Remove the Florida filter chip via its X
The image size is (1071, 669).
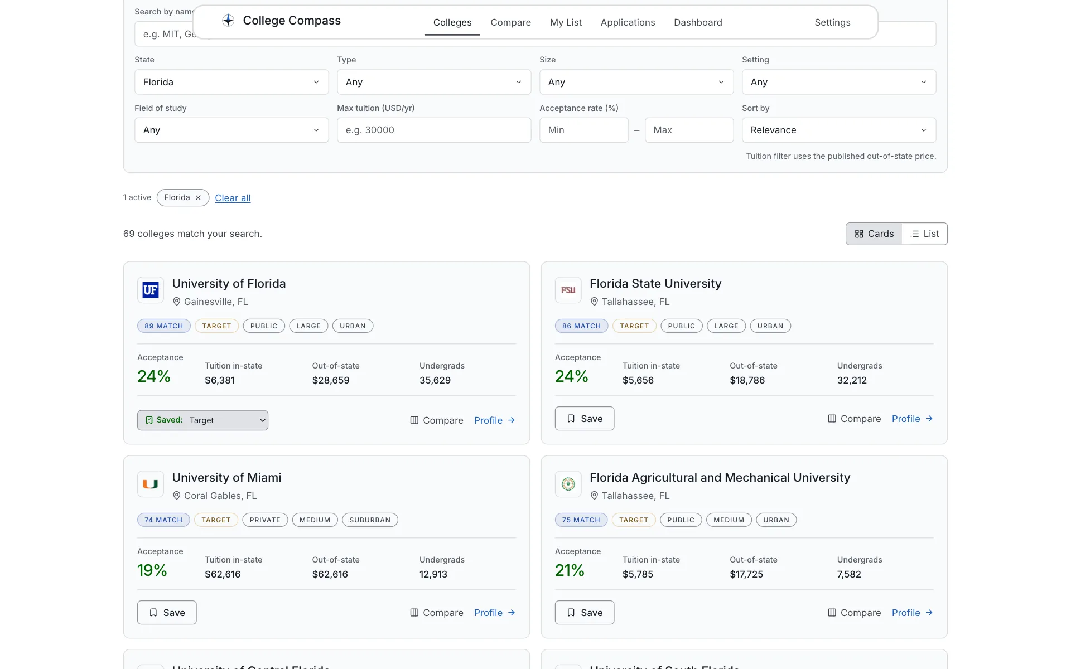(198, 198)
